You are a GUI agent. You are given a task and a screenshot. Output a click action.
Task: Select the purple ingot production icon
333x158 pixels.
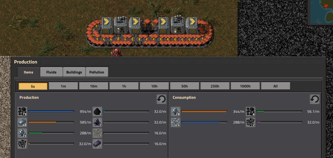point(97,144)
